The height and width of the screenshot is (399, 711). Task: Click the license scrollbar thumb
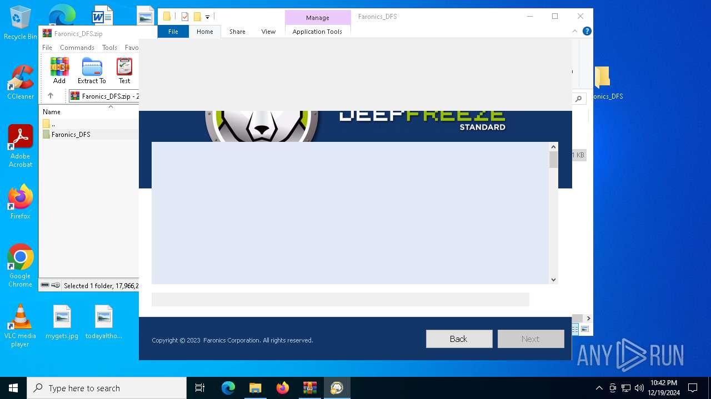pos(553,160)
